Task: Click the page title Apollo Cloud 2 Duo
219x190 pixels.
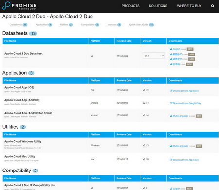Action: tap(48, 17)
